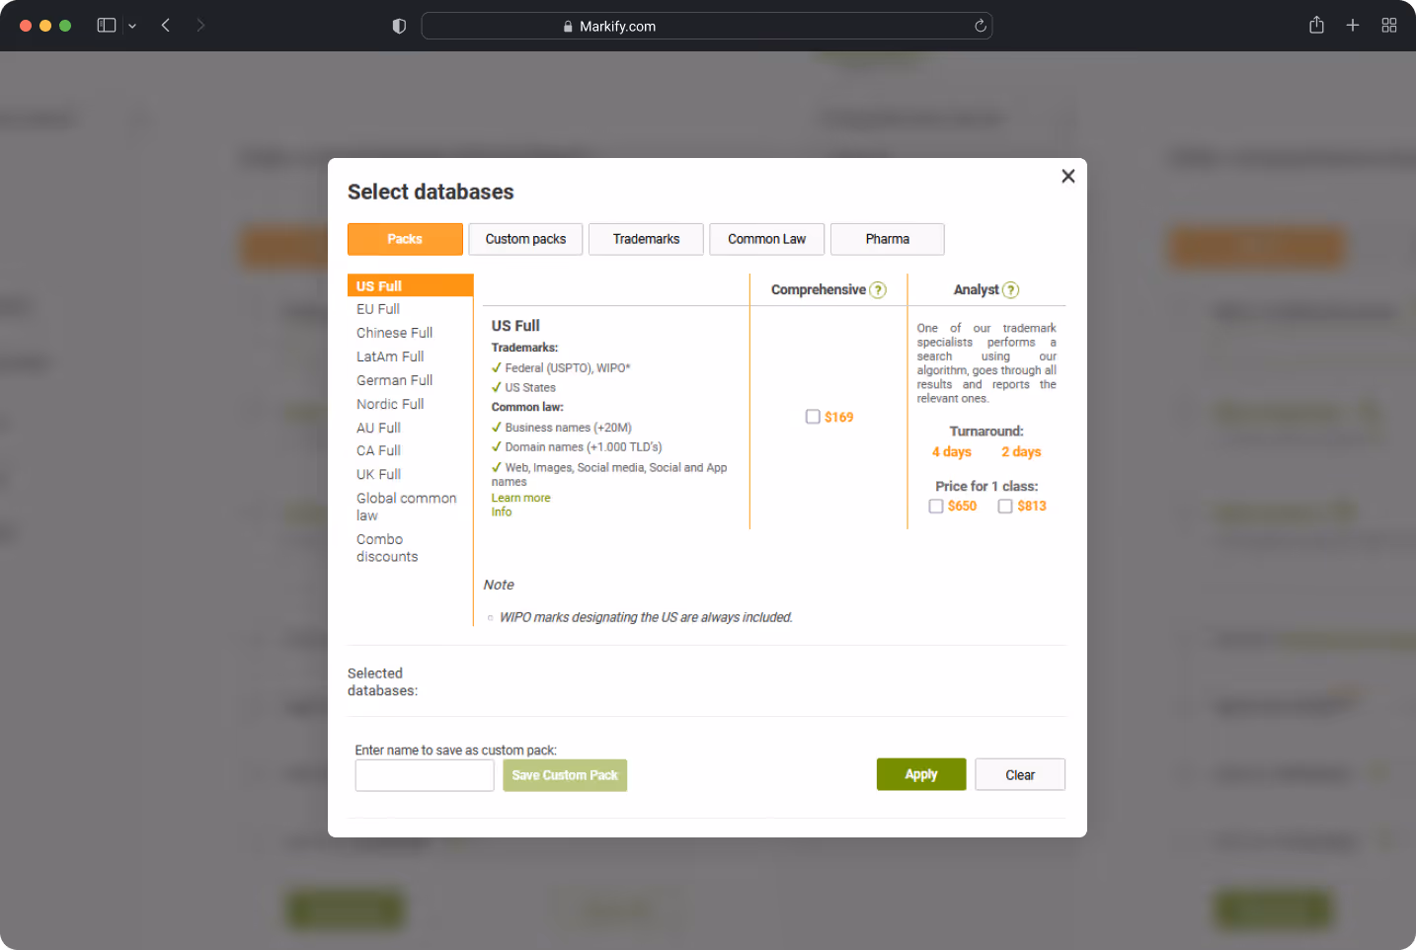Image resolution: width=1416 pixels, height=950 pixels.
Task: Select the Chinese Full pack
Action: pos(394,333)
